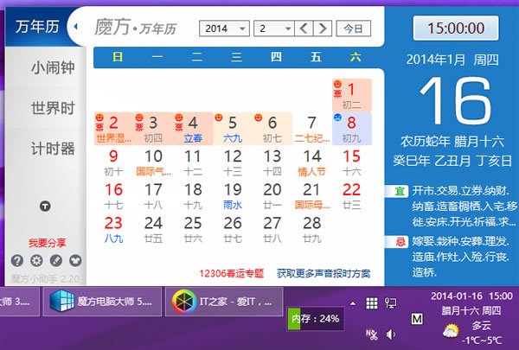Screen dimensions: 519x350
Task: Switch to the 世界时 tab
Action: 53,108
